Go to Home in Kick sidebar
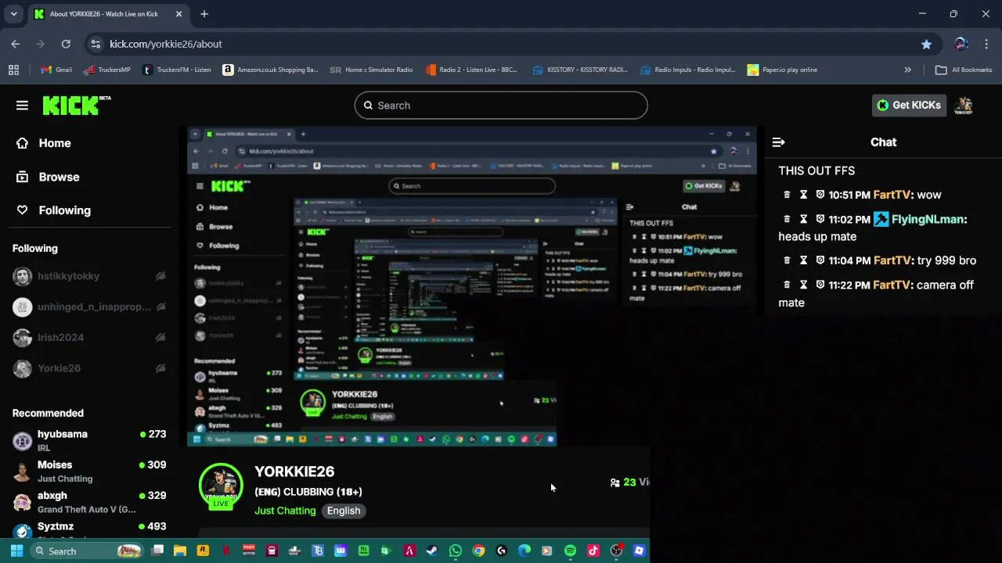 point(44,143)
